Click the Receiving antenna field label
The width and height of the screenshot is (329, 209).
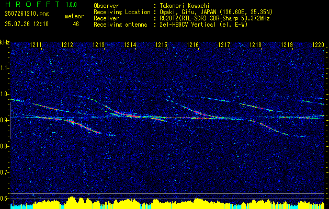120,25
